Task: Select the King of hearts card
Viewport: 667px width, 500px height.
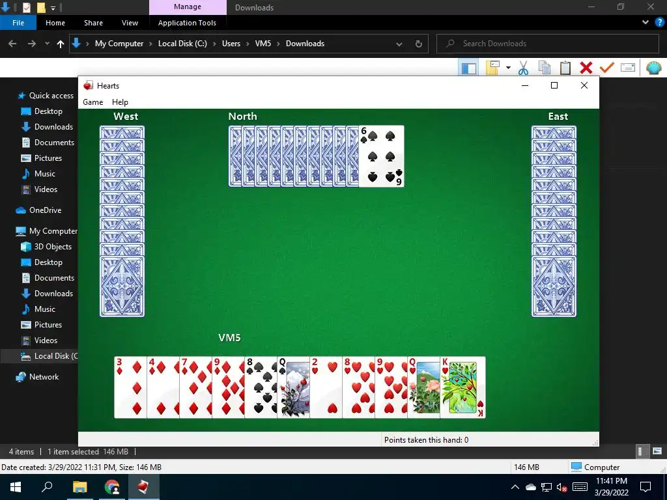Action: point(463,387)
